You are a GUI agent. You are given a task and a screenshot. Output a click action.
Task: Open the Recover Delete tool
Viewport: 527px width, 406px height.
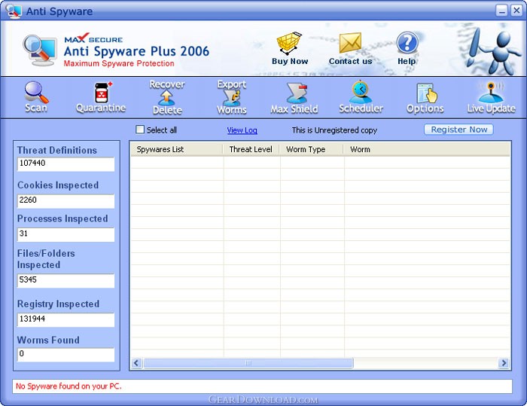click(x=167, y=97)
